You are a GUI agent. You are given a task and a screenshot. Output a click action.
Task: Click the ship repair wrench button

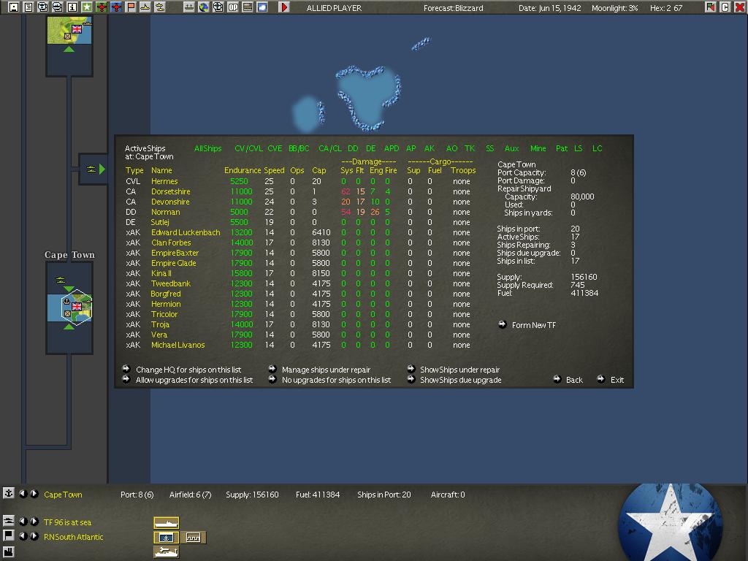click(166, 552)
